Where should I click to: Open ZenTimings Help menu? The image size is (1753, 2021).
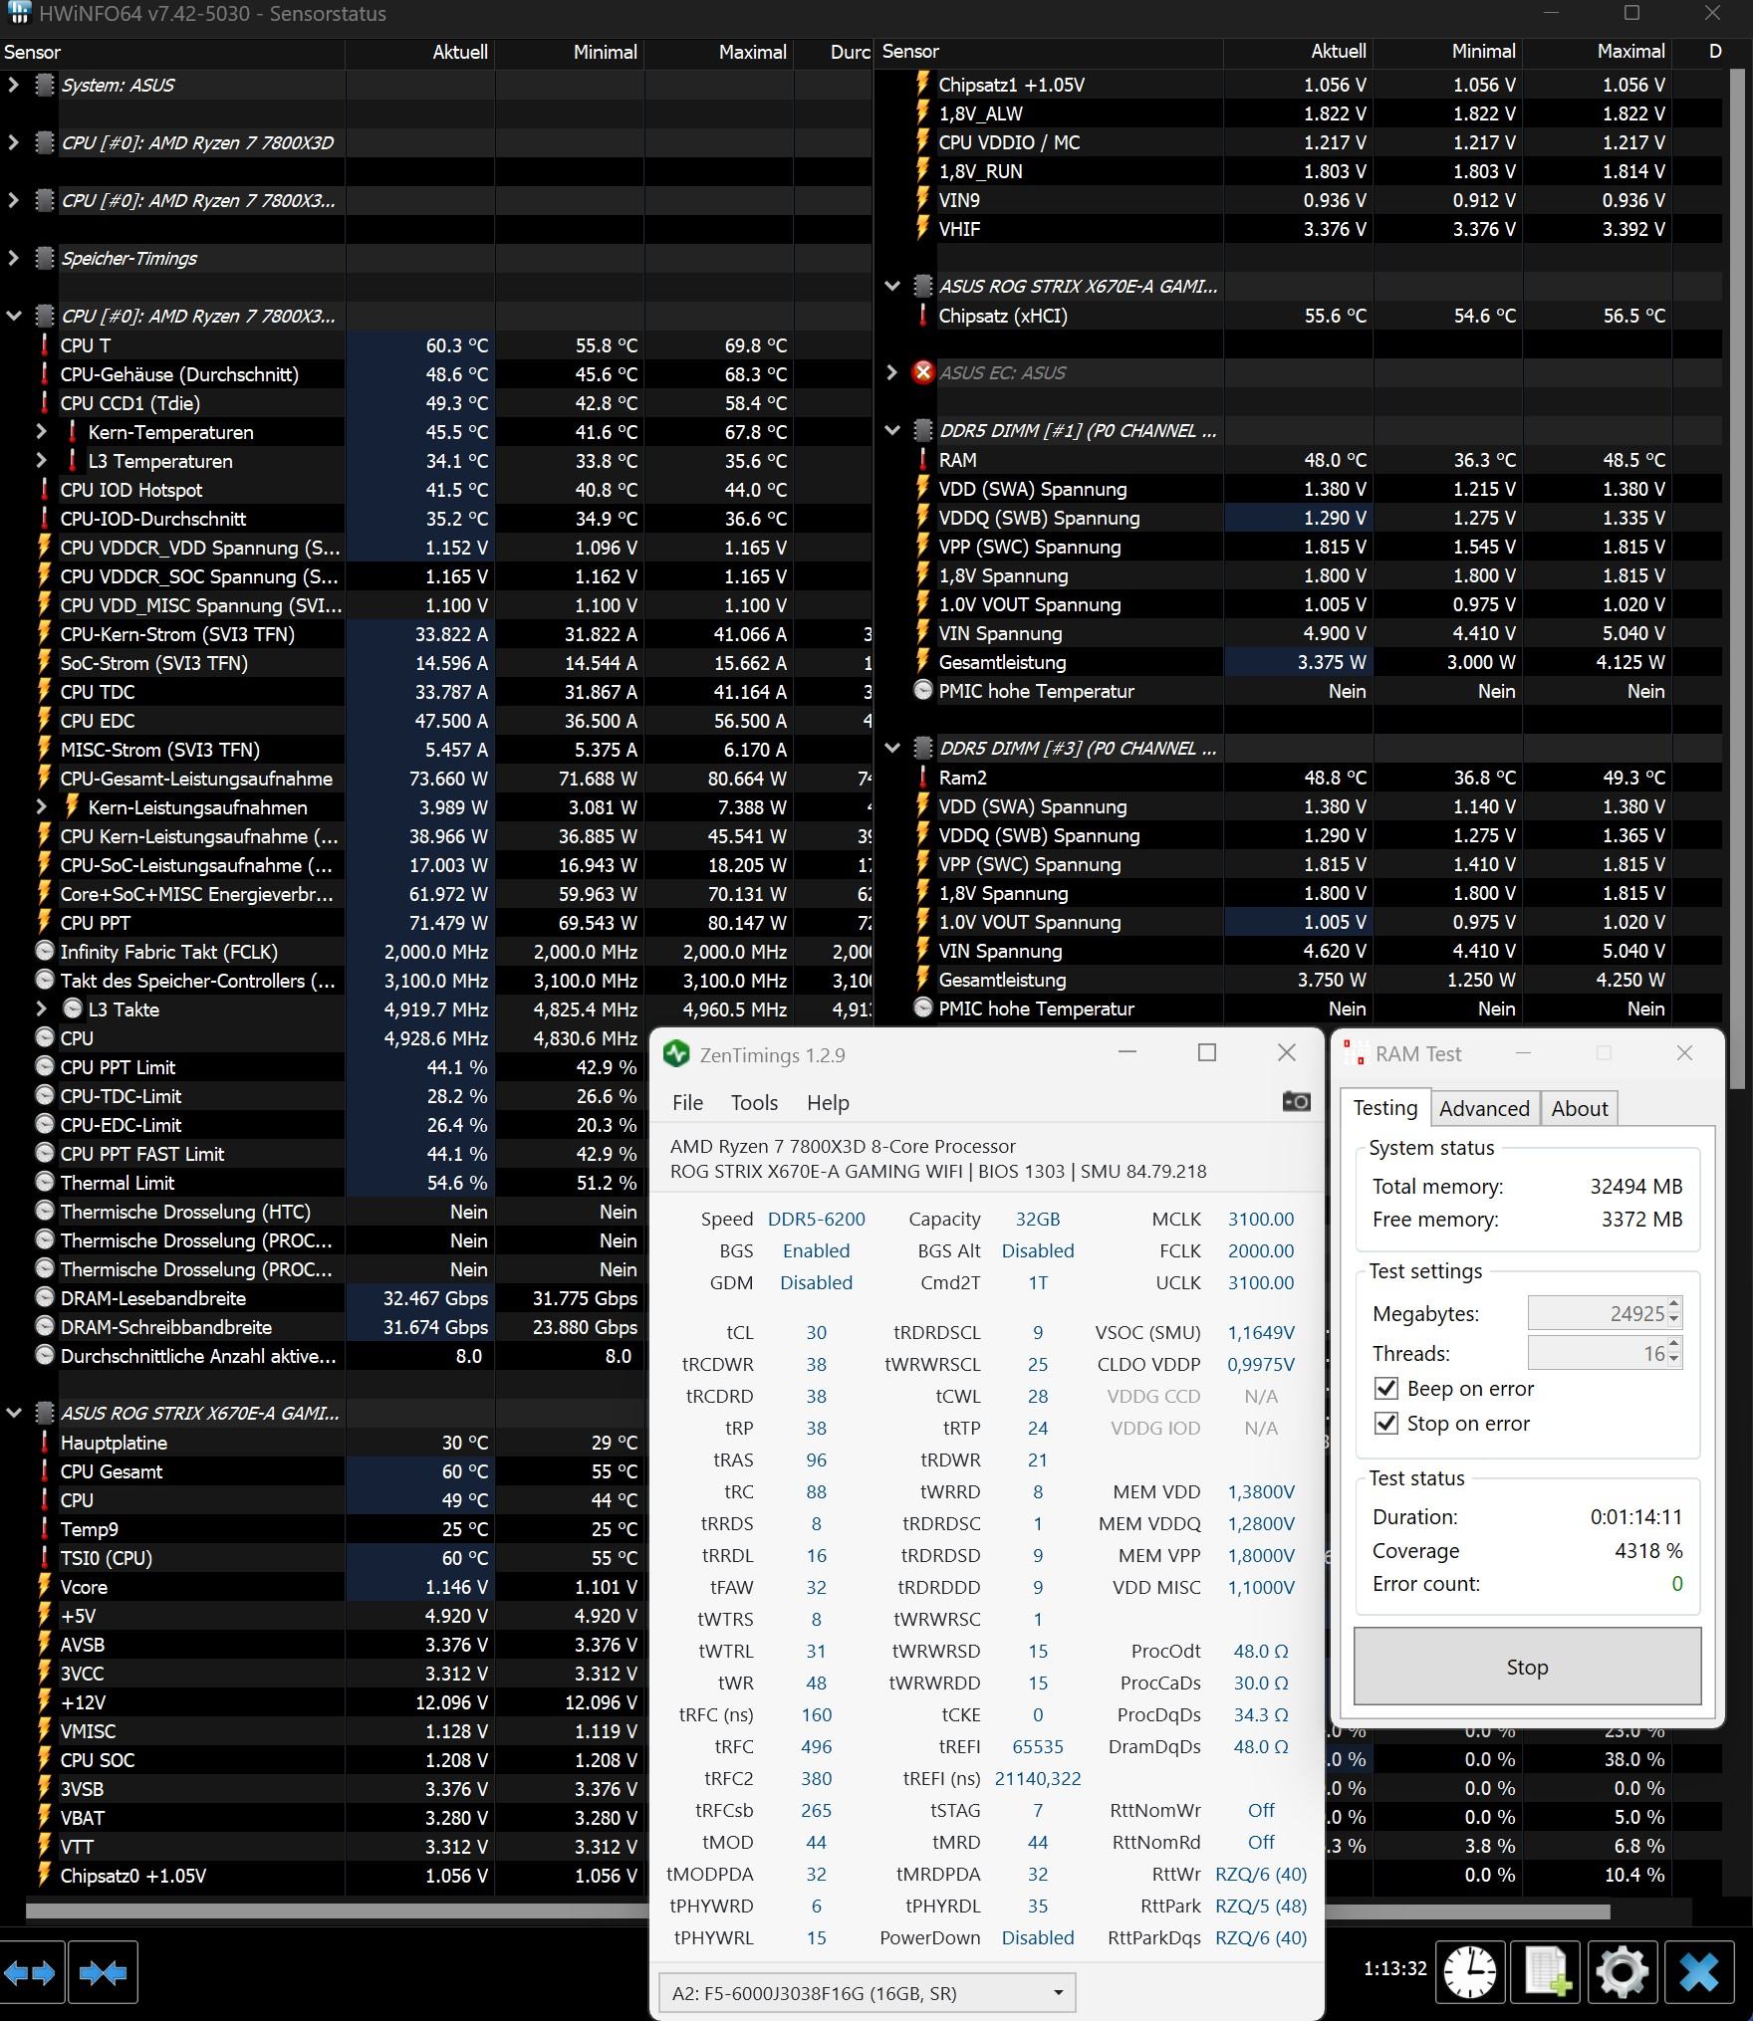pos(828,1102)
